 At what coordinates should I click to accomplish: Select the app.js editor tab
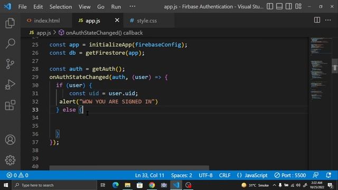(93, 21)
